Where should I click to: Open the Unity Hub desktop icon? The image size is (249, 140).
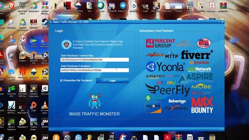pos(45,90)
